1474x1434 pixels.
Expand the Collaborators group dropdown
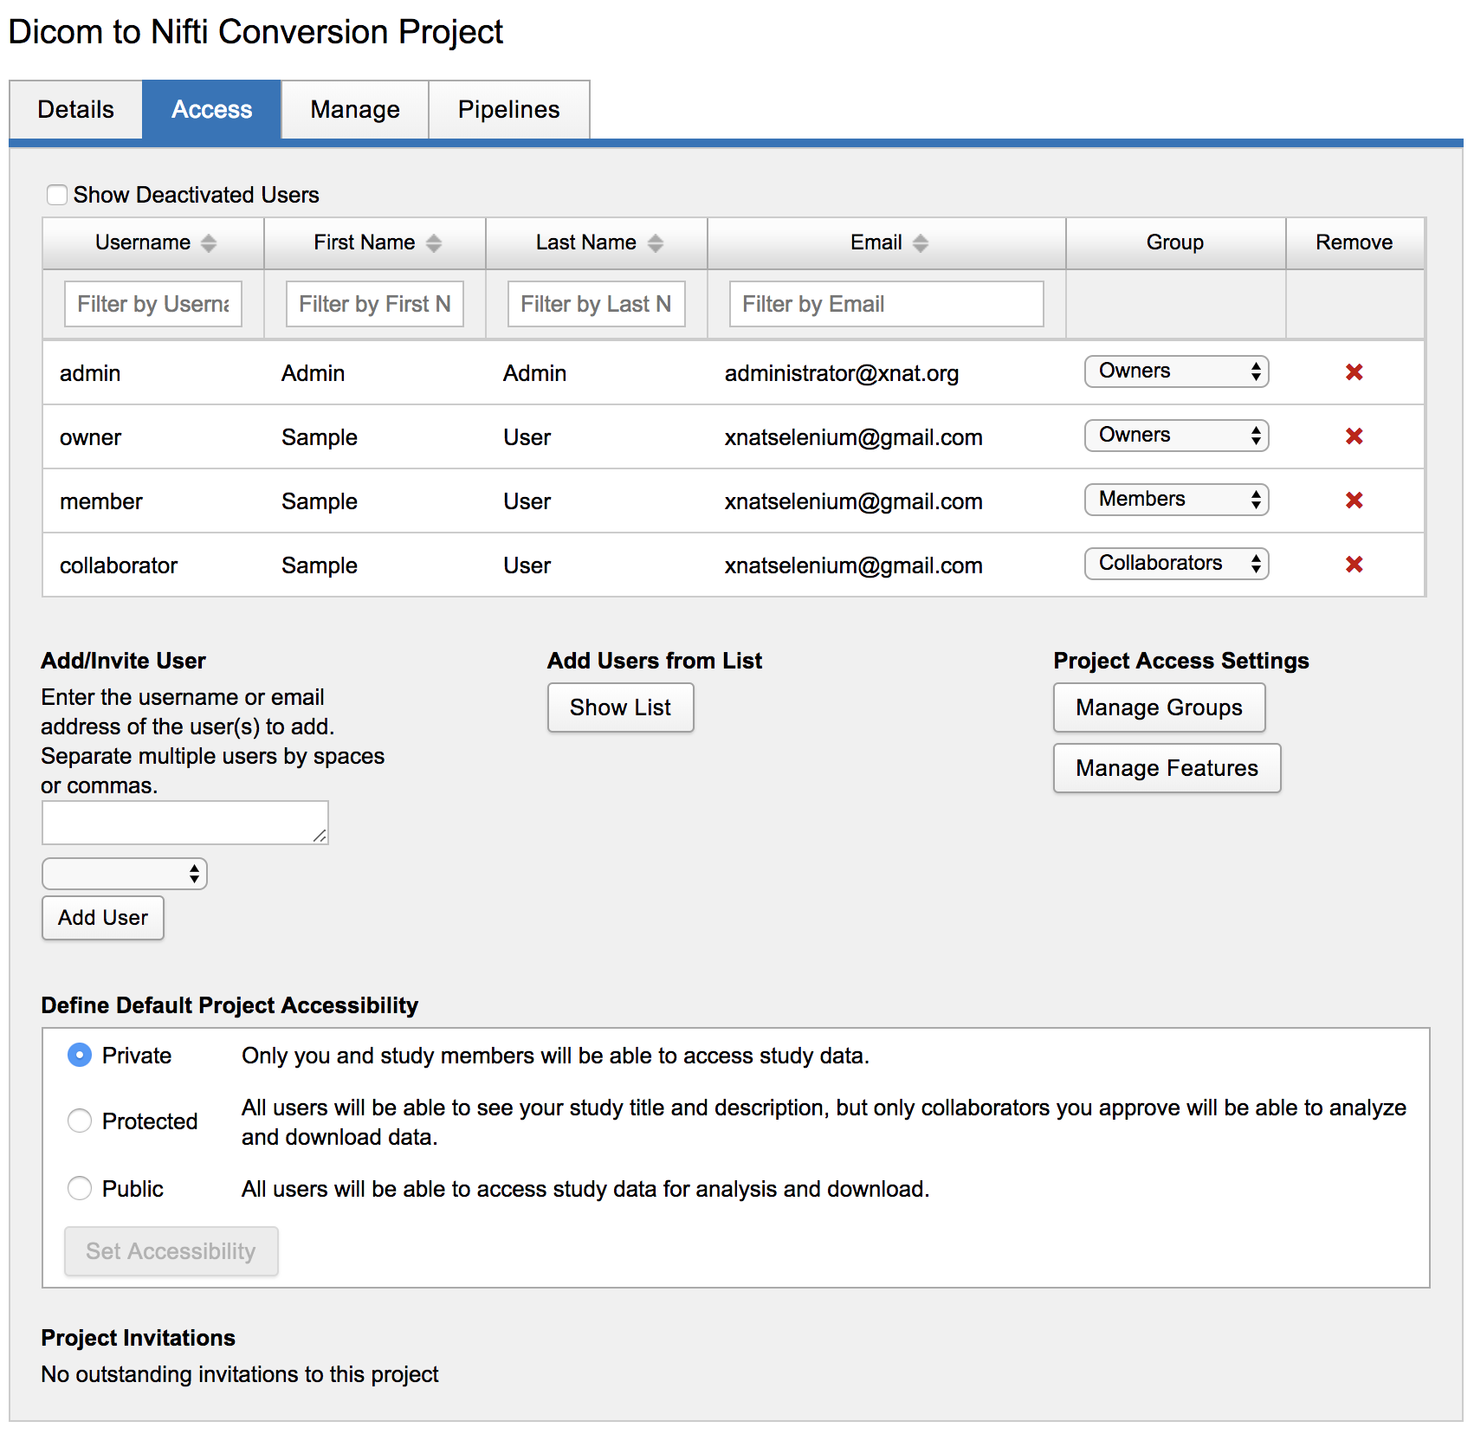tap(1176, 564)
